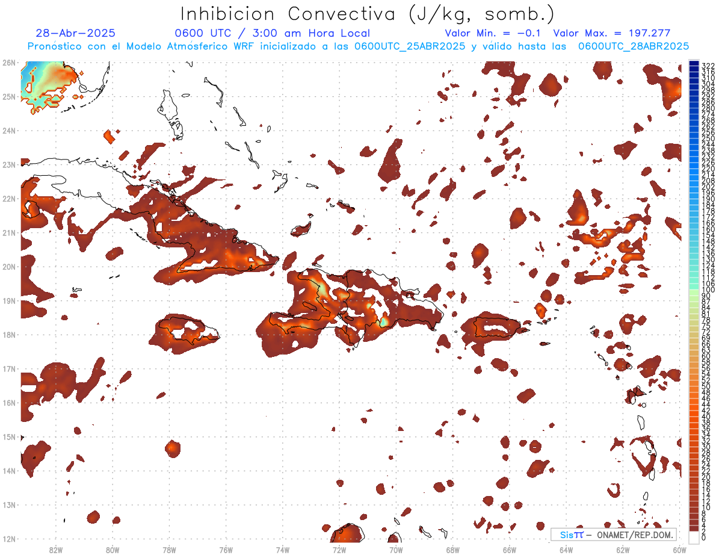Viewport: 722px width, 558px height.
Task: Click the '66W' longitude label
Action: point(510,550)
